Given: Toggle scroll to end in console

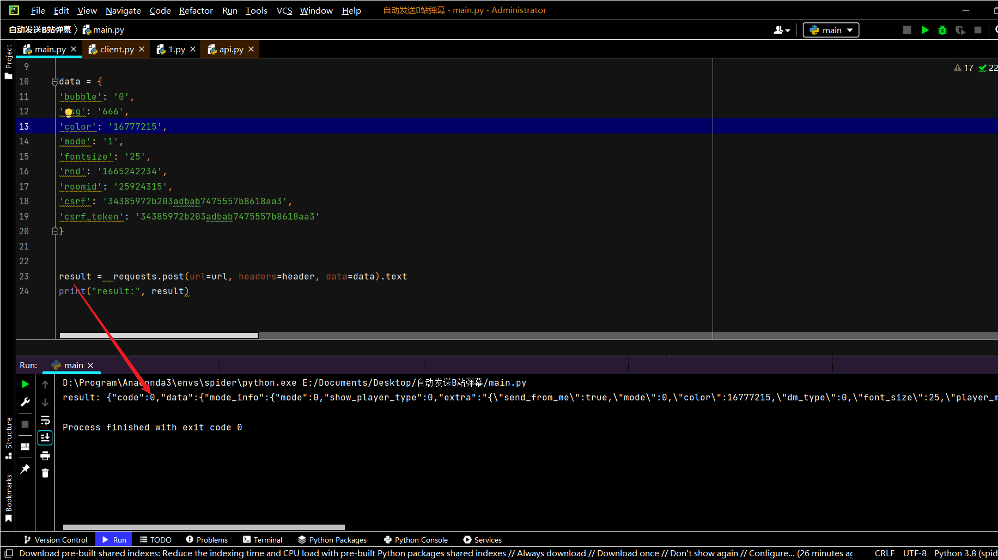Looking at the screenshot, I should [x=45, y=437].
